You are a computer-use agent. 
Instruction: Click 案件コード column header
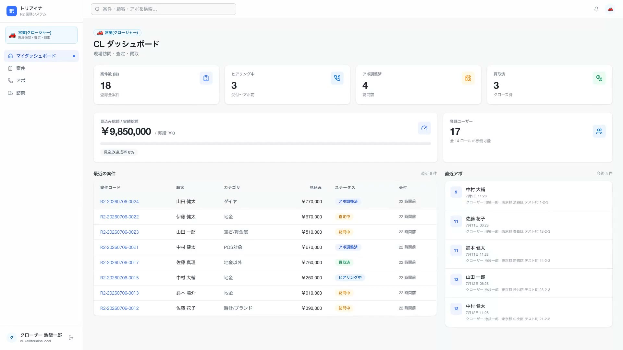click(110, 188)
